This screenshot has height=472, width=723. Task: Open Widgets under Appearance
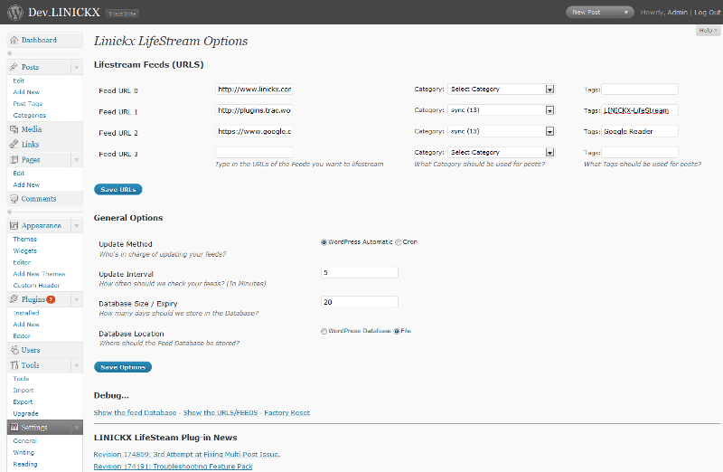(x=25, y=251)
